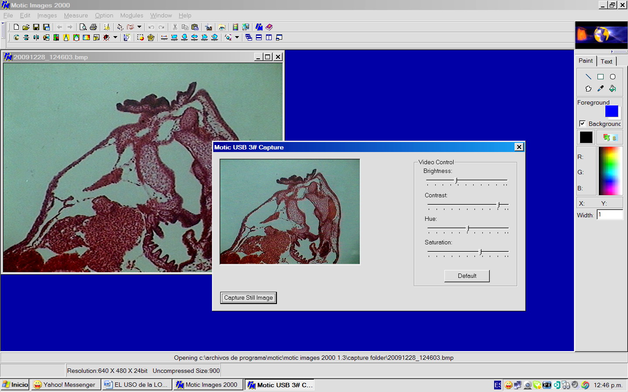Open the zoom tool dropdown arrow
Viewport: 628px width, 392px height.
pyautogui.click(x=236, y=37)
